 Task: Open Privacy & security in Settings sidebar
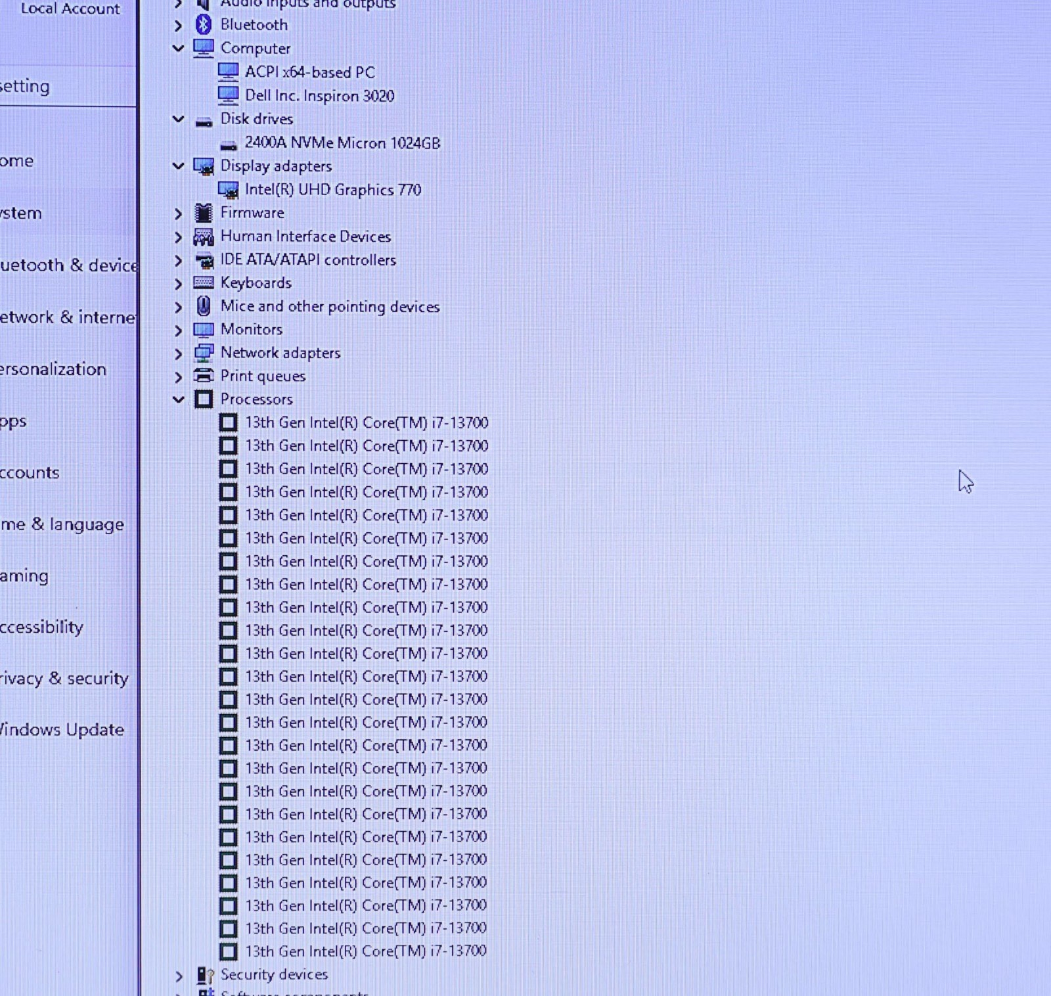pyautogui.click(x=64, y=679)
